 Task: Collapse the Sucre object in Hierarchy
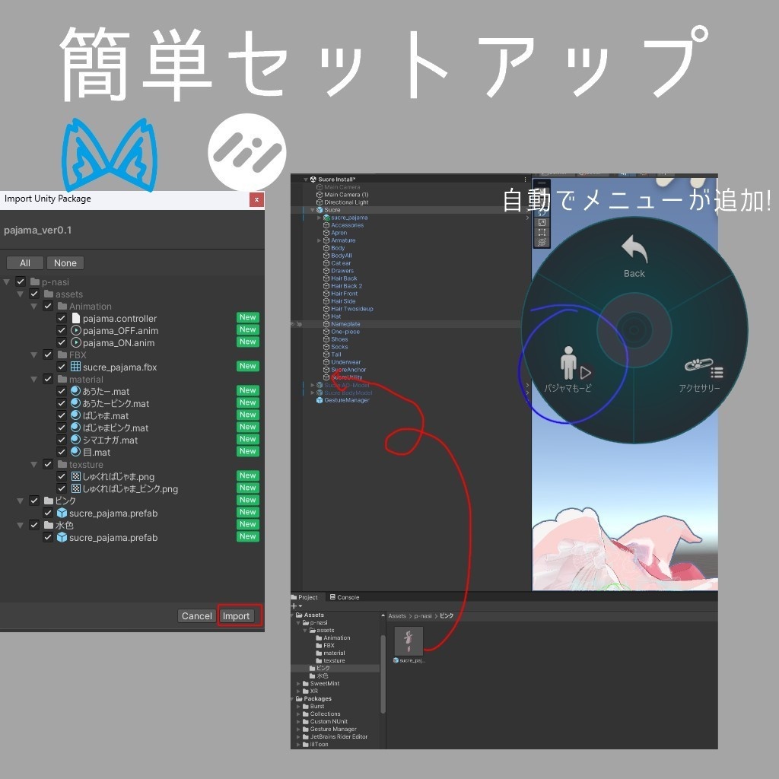[312, 210]
